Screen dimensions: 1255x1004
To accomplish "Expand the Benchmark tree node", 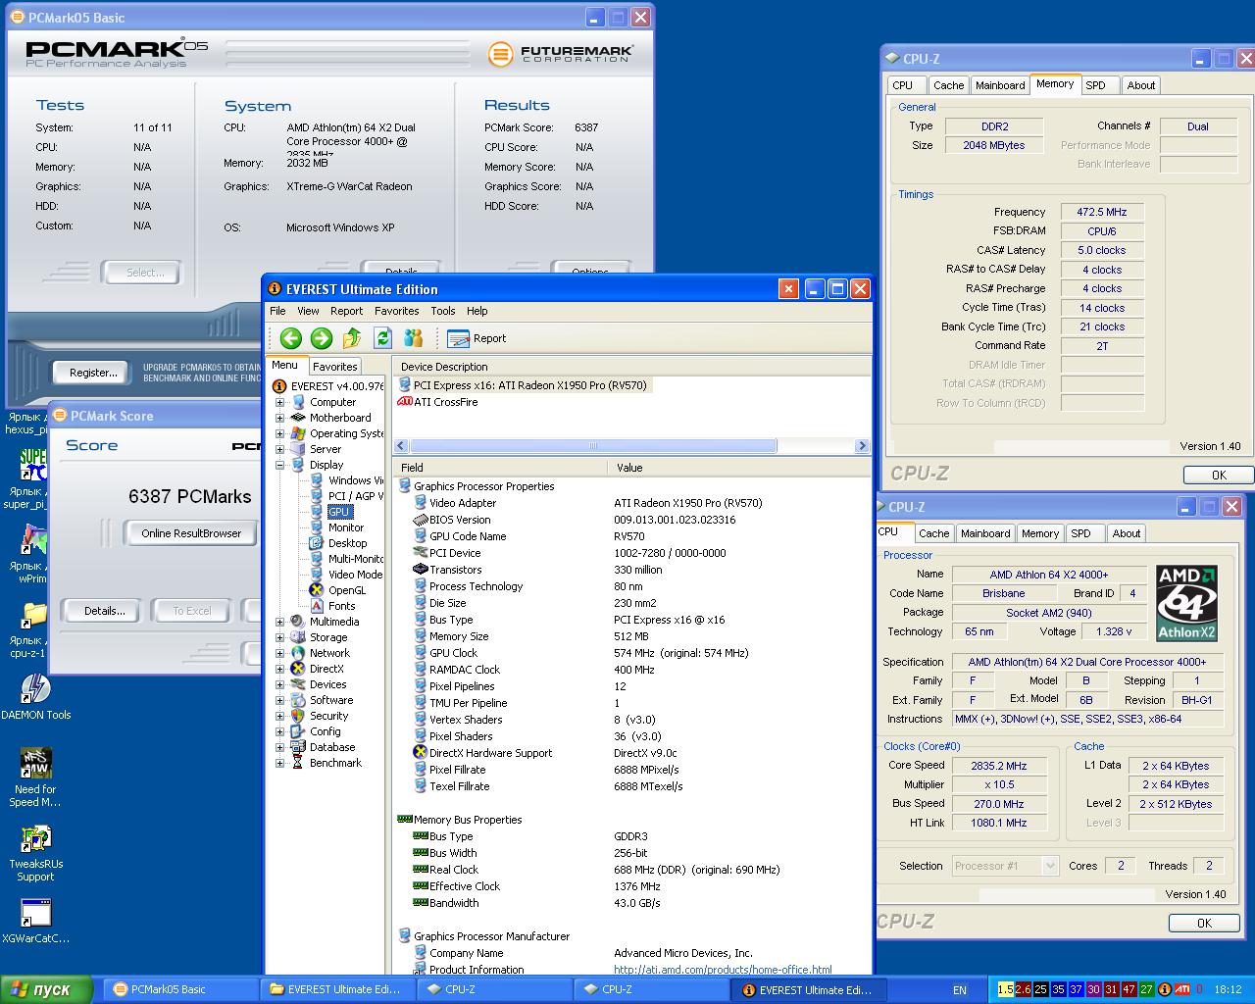I will (279, 763).
